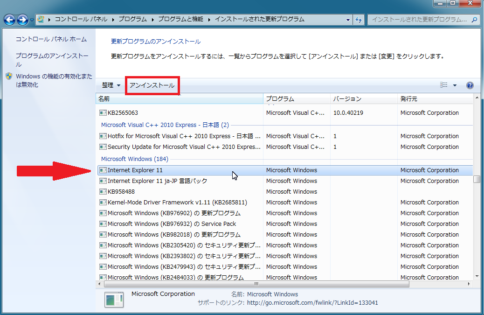Image resolution: width=484 pixels, height=315 pixels.
Task: Click the horizontal scrollbar left arrow
Action: [x=100, y=284]
